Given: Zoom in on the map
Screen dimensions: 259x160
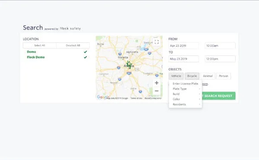Looking at the screenshot, I should pyautogui.click(x=157, y=83).
